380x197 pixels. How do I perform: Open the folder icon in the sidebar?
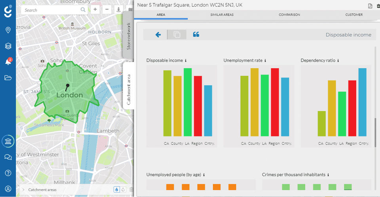(x=8, y=78)
